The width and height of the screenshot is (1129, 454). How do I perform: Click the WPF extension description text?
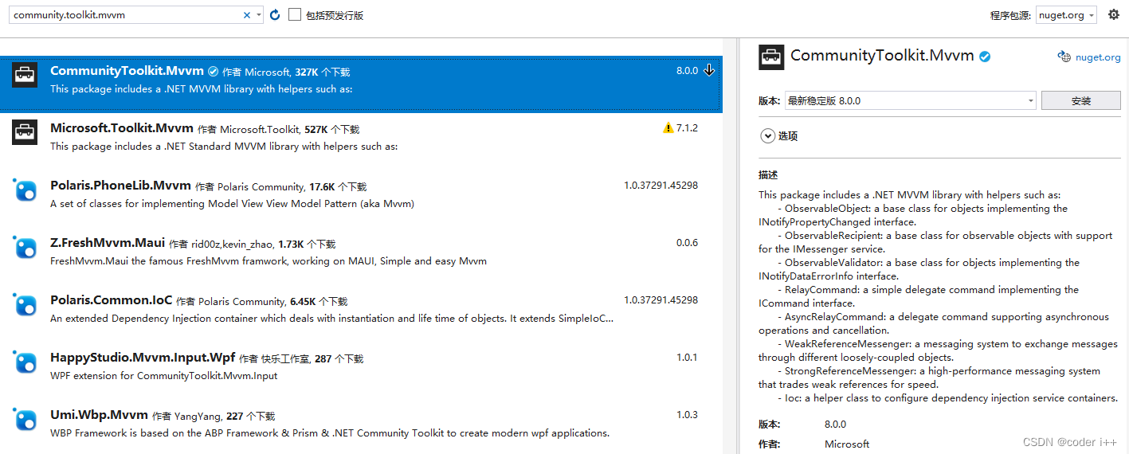tap(163, 376)
